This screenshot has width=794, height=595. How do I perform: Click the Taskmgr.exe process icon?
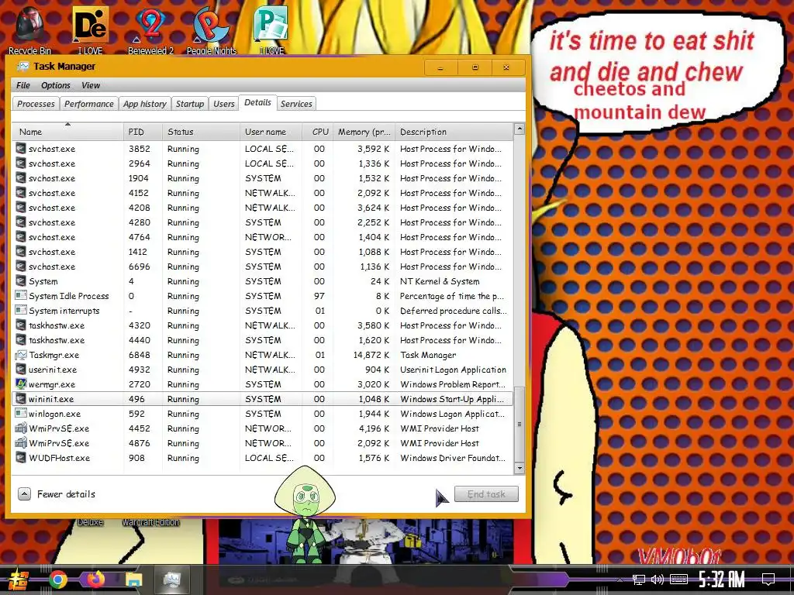pos(21,355)
